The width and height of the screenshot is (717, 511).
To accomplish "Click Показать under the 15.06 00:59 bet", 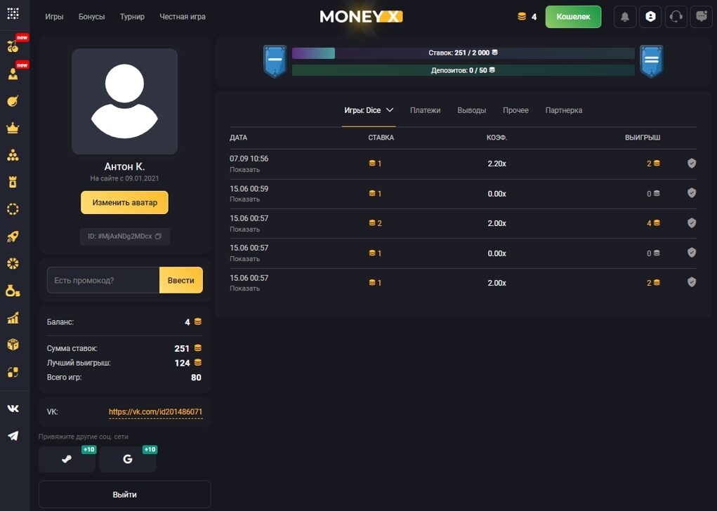I will (x=244, y=199).
